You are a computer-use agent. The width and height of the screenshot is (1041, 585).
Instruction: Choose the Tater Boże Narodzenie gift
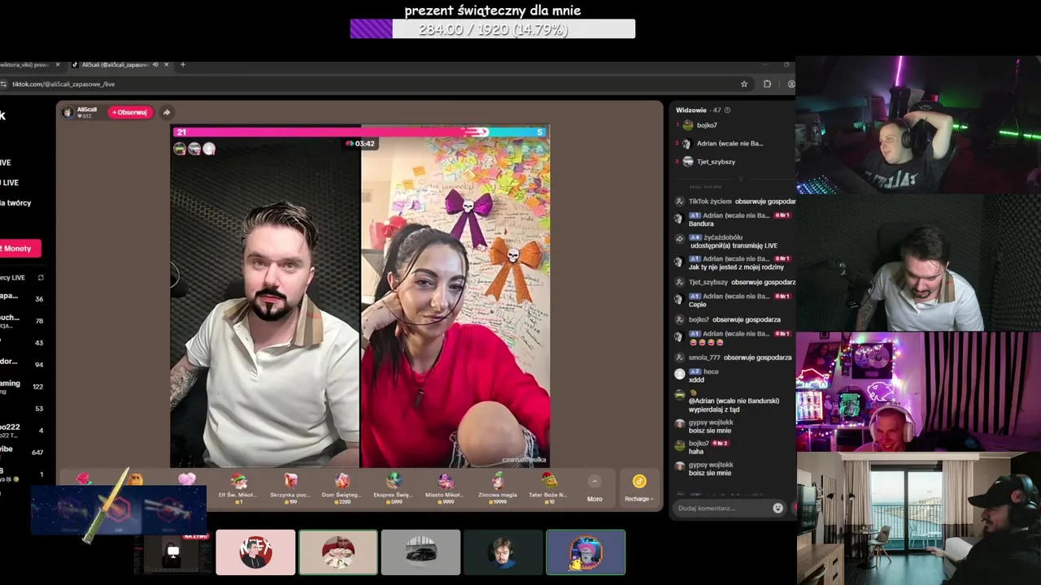point(548,487)
